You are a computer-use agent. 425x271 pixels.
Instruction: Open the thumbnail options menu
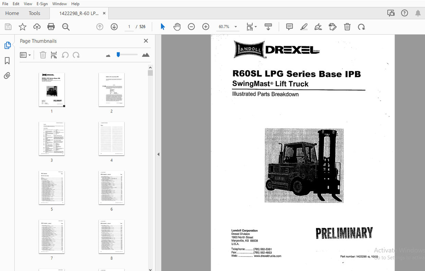point(25,55)
